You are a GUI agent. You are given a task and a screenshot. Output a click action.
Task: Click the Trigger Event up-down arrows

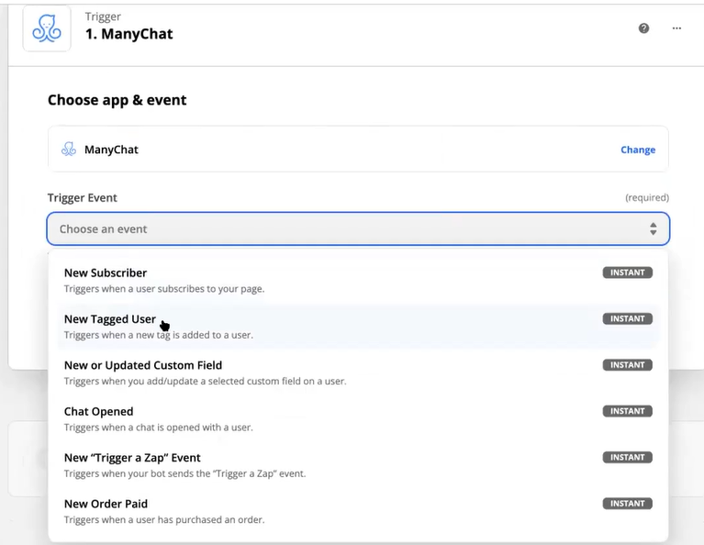(653, 229)
